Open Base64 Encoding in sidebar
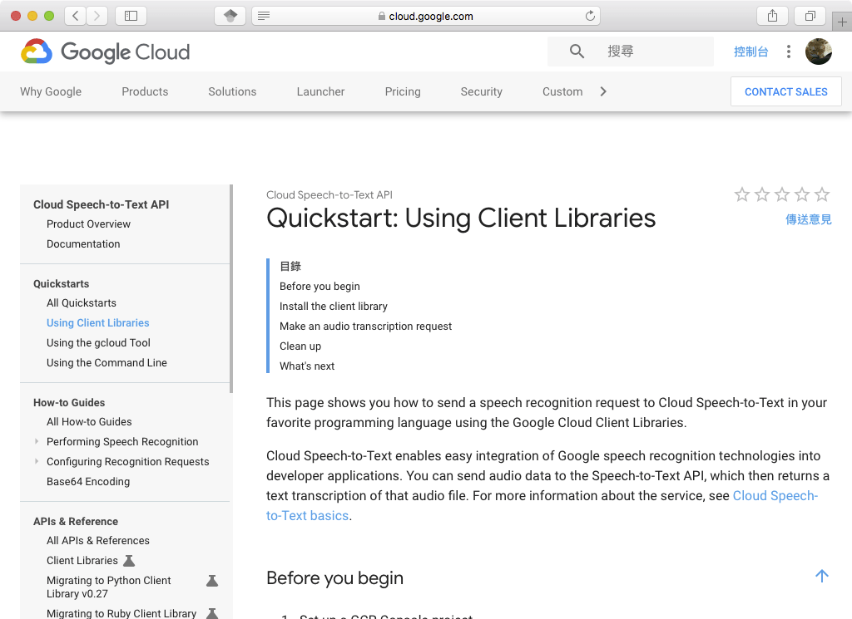The width and height of the screenshot is (852, 619). [88, 482]
